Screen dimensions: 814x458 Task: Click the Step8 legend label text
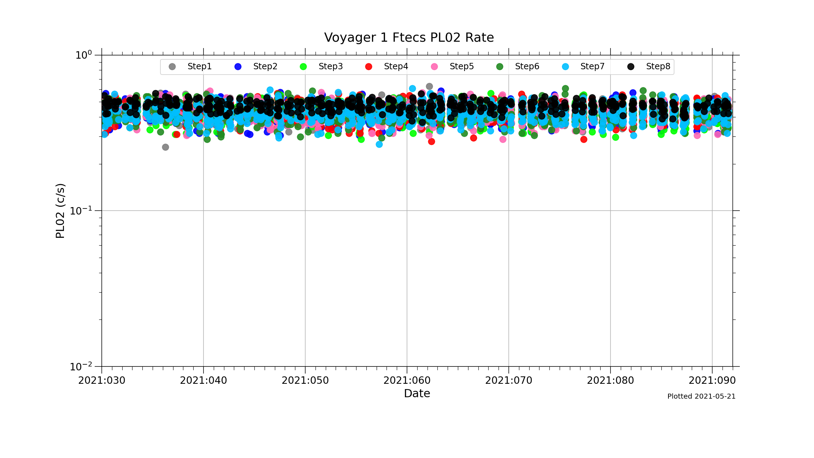click(658, 66)
